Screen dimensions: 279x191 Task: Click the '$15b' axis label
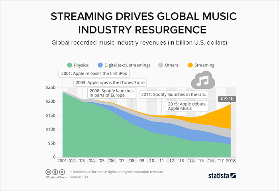pyautogui.click(x=51, y=115)
